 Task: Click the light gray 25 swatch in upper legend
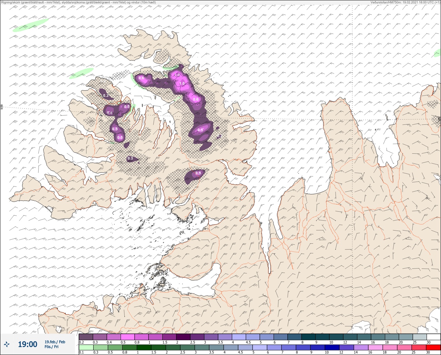point(419,337)
